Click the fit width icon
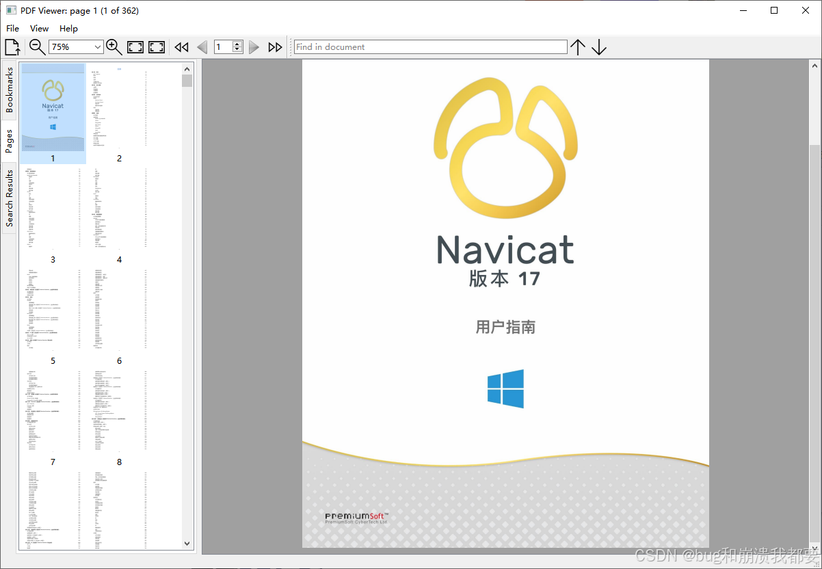The image size is (822, 569). (x=135, y=47)
